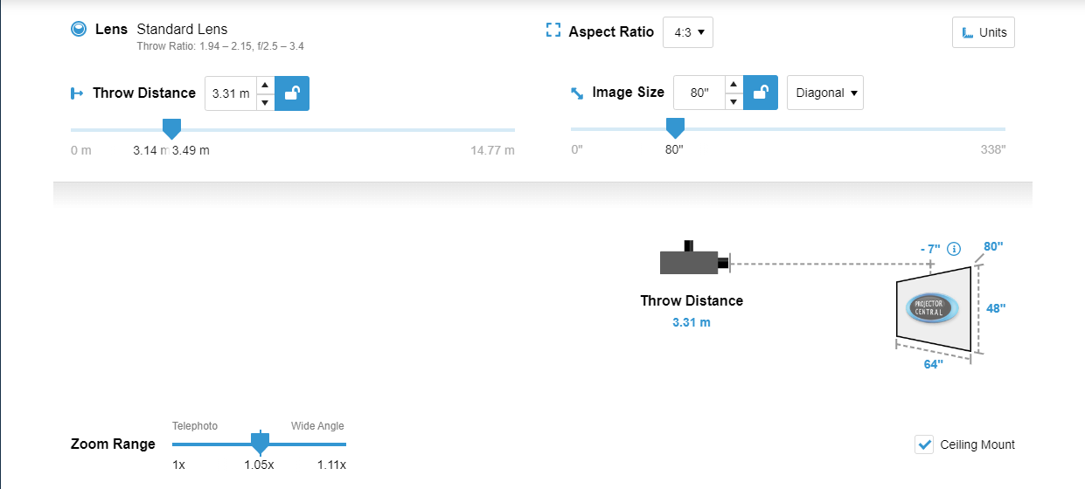
Task: Increase Throw Distance with the up arrow
Action: click(266, 86)
